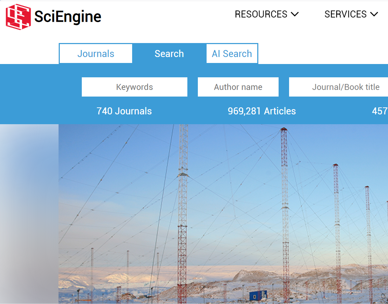The height and width of the screenshot is (304, 388).
Task: Select the Search tab
Action: click(x=169, y=54)
